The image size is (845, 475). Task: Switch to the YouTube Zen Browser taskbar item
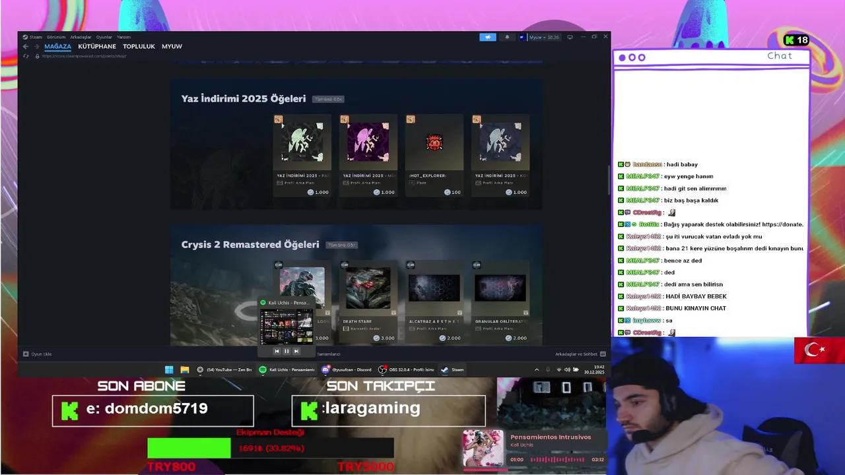coord(224,369)
